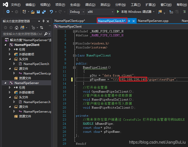The height and width of the screenshot is (147, 188).
Task: Toggle auto-hide pin for Solution Explorer
Action: coord(43,21)
